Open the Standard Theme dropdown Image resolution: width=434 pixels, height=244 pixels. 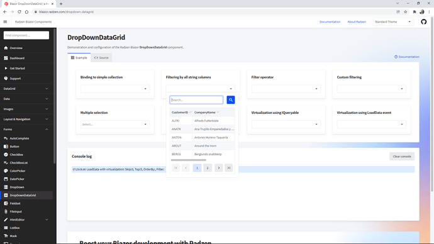tap(393, 21)
